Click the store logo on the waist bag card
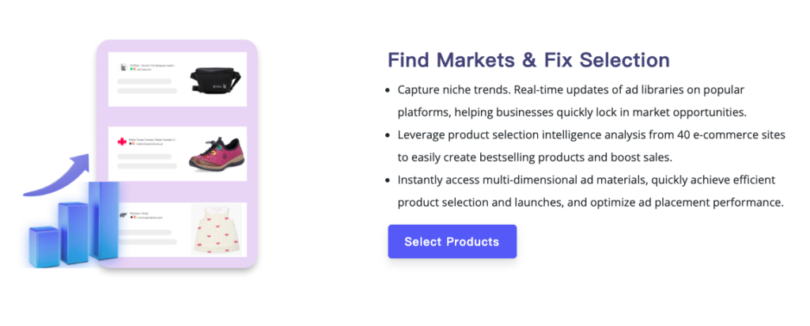The image size is (810, 326). 123,67
